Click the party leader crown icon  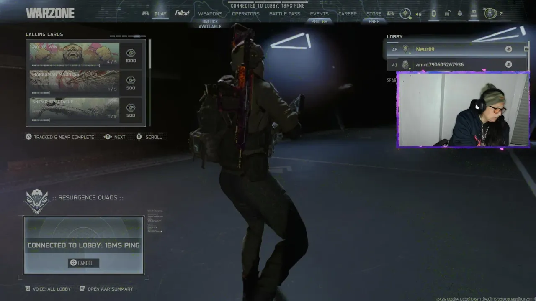coord(526,49)
